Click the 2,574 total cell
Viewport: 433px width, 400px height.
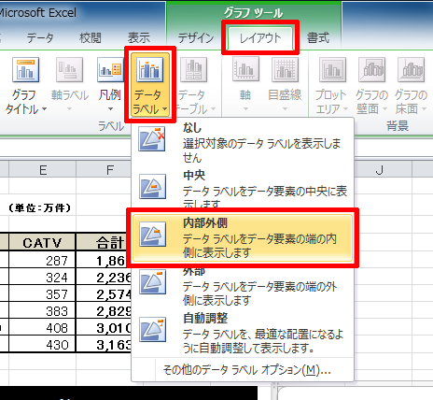point(104,293)
